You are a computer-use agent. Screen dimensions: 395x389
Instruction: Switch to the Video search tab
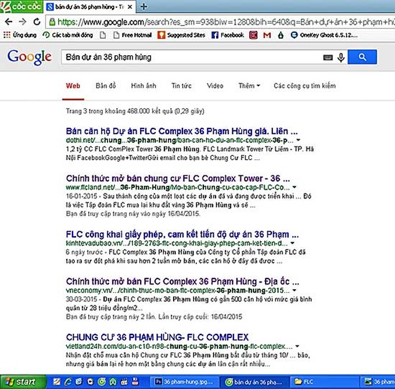tap(215, 86)
